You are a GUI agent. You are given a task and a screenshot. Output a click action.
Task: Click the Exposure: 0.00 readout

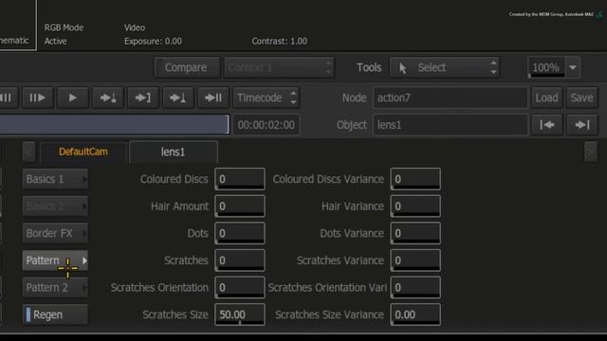click(x=153, y=42)
